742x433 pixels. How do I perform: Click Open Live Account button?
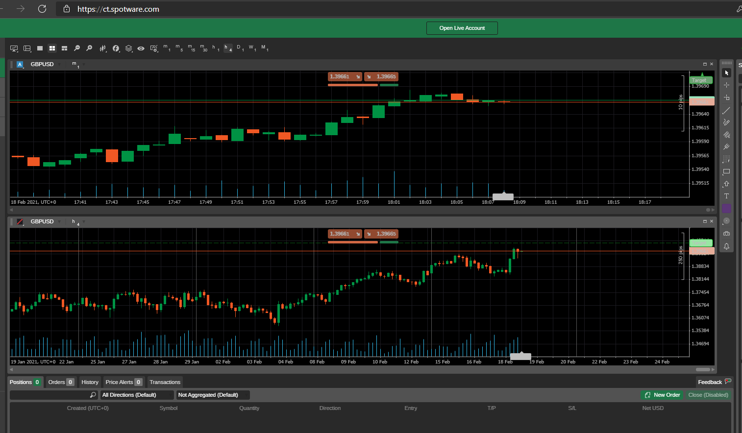pos(462,28)
